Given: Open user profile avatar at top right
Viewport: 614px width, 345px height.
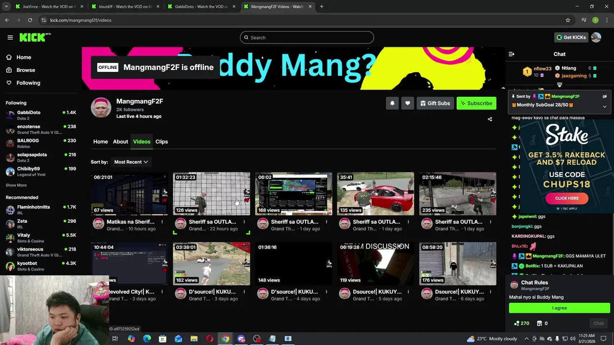Looking at the screenshot, I should (x=596, y=37).
